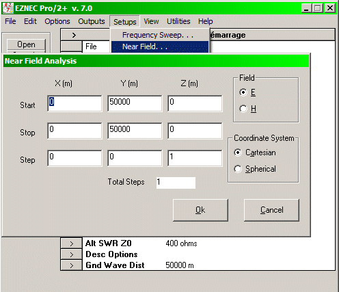Viewport: 339px width, 292px height.
Task: Click the Desc Options label
Action: coord(111,254)
